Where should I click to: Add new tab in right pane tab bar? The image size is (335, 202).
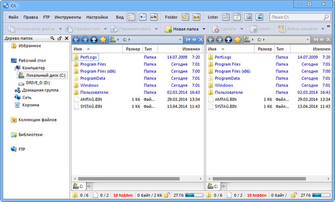point(223,186)
